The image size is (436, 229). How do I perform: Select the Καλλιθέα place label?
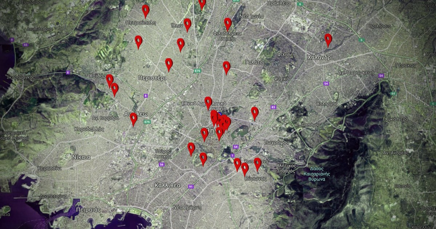(x=167, y=185)
